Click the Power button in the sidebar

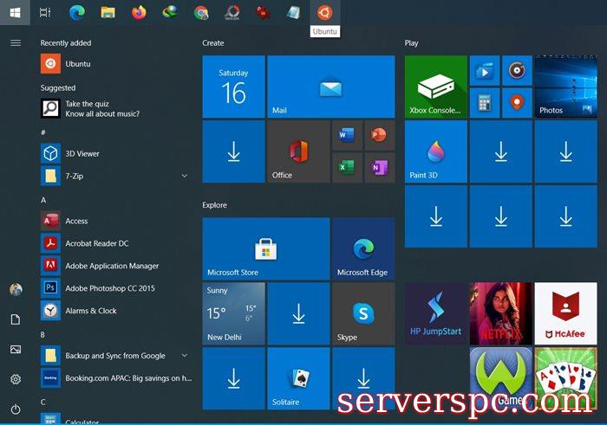[16, 409]
